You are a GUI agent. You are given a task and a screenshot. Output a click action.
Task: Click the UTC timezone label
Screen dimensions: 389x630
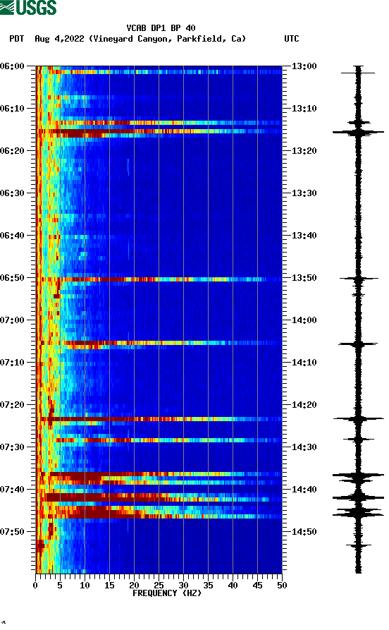point(292,39)
